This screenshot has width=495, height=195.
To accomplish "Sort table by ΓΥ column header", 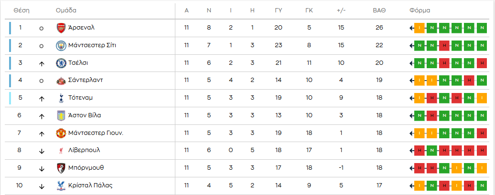I will 279,10.
